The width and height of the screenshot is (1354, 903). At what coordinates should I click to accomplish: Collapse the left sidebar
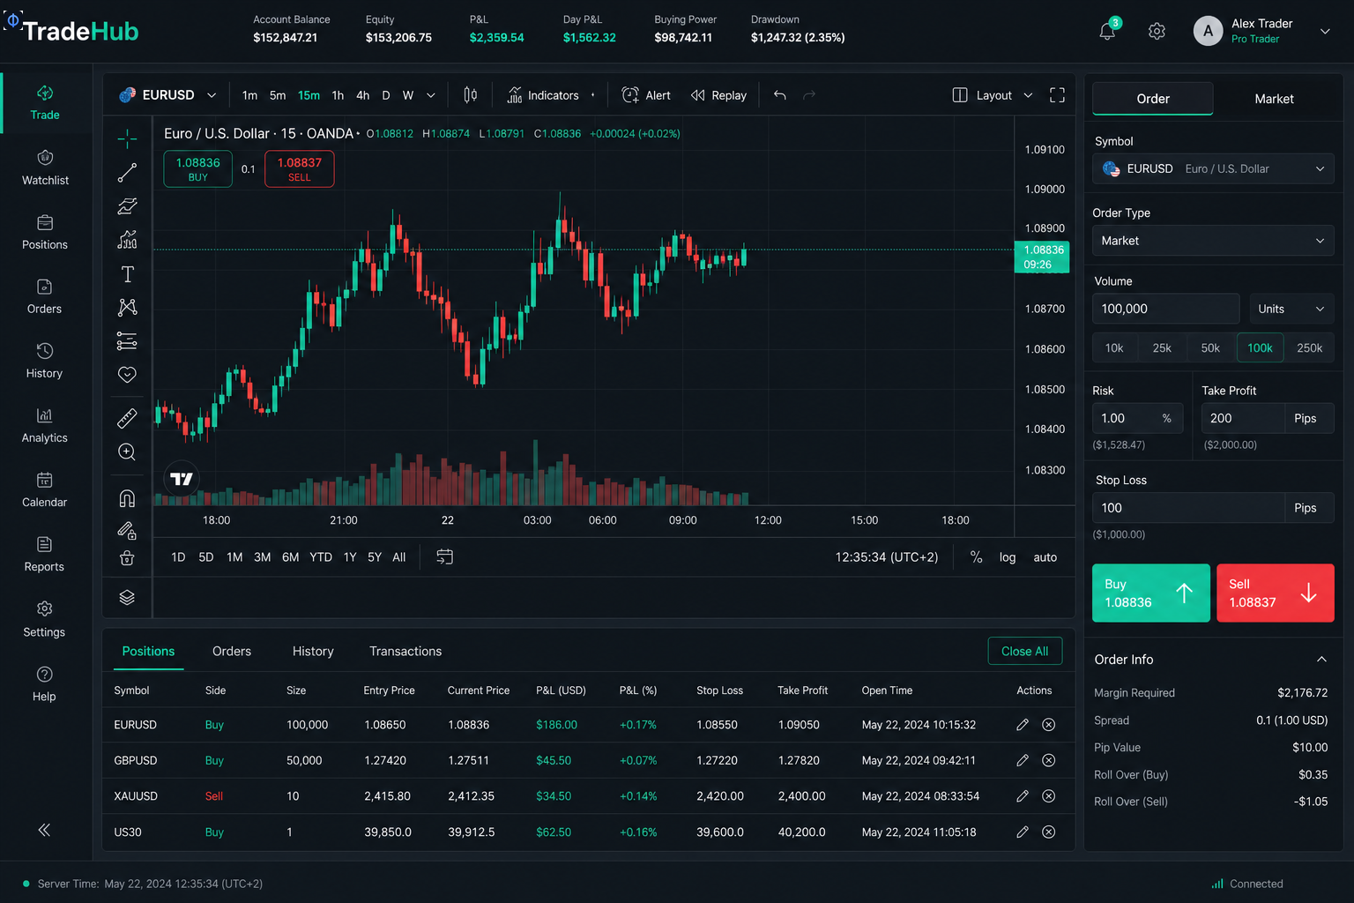(44, 830)
